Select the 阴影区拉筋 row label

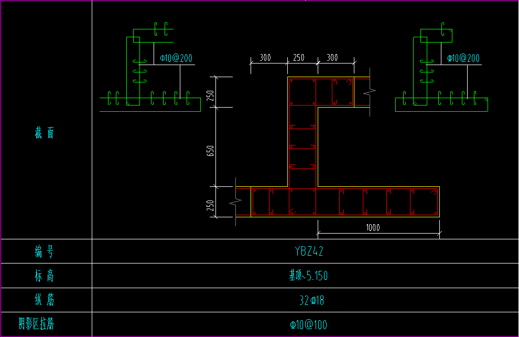(x=36, y=324)
